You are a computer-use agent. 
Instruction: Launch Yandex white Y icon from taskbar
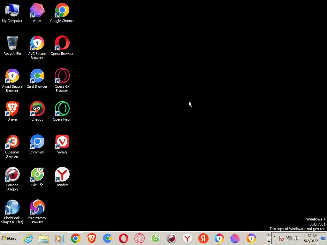tap(187, 238)
